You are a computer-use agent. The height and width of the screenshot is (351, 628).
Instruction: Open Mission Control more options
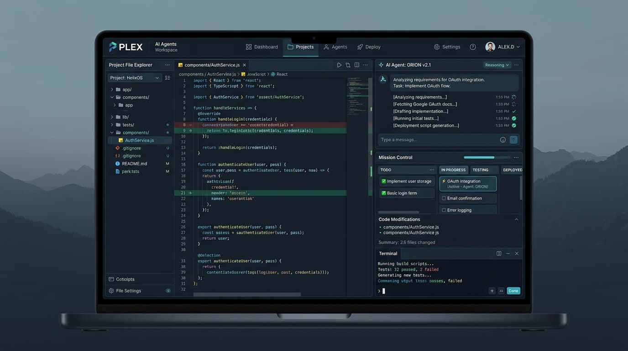516,158
